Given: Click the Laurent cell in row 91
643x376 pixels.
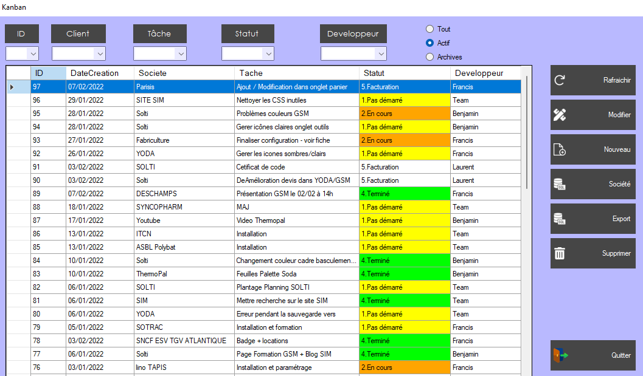Looking at the screenshot, I should tap(485, 167).
